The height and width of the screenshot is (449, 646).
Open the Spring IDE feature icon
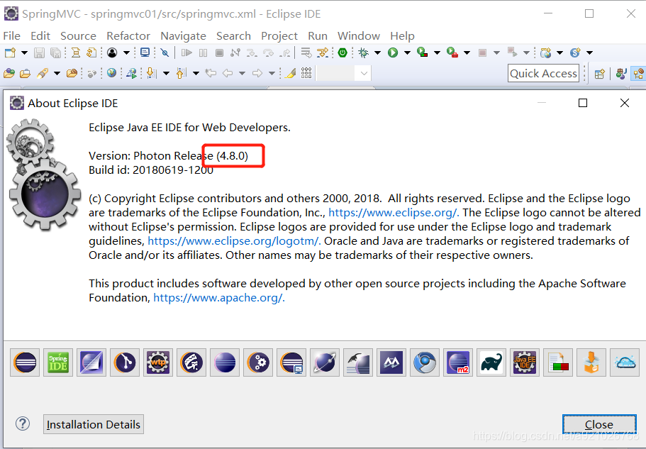point(58,362)
